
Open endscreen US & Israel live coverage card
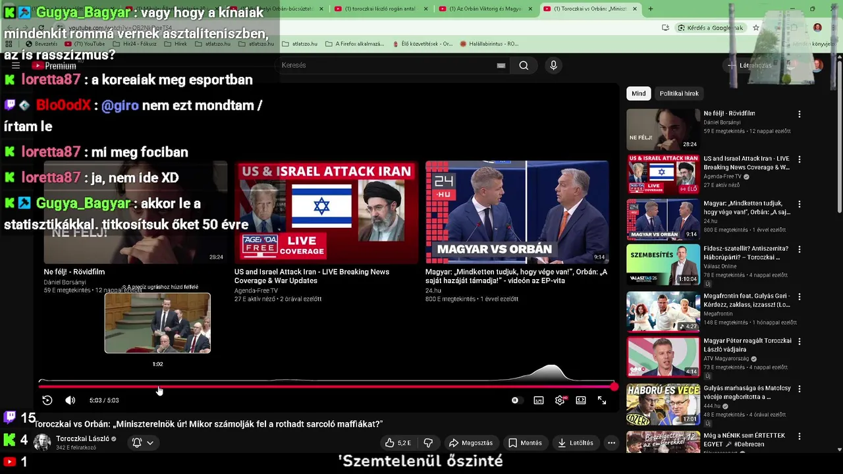tap(326, 212)
